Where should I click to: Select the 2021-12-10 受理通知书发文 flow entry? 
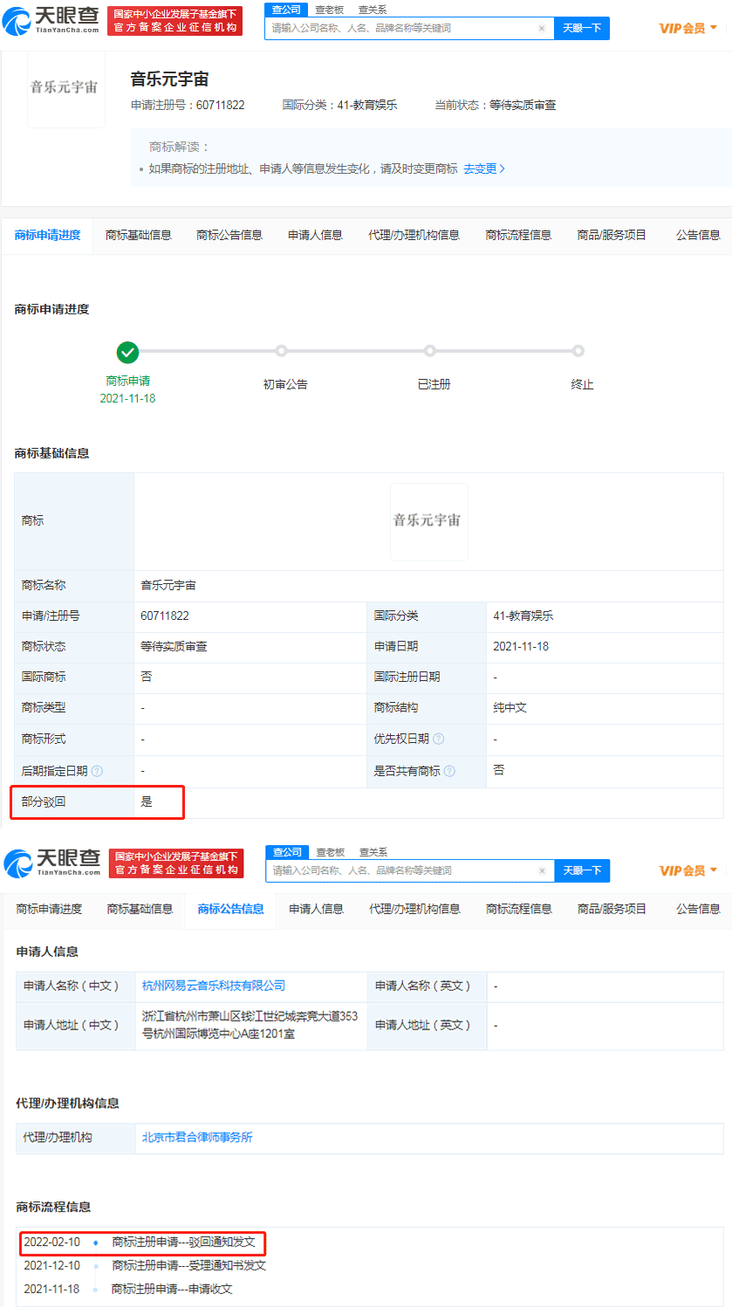point(145,1265)
